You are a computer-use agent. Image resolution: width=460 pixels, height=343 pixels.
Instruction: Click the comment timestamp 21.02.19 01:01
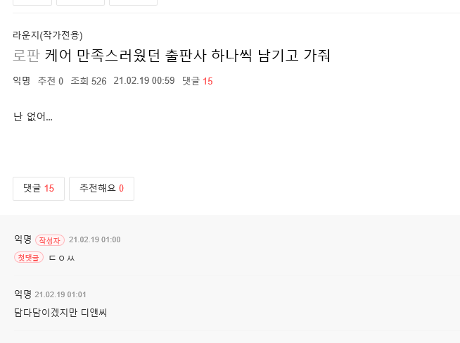coord(60,294)
